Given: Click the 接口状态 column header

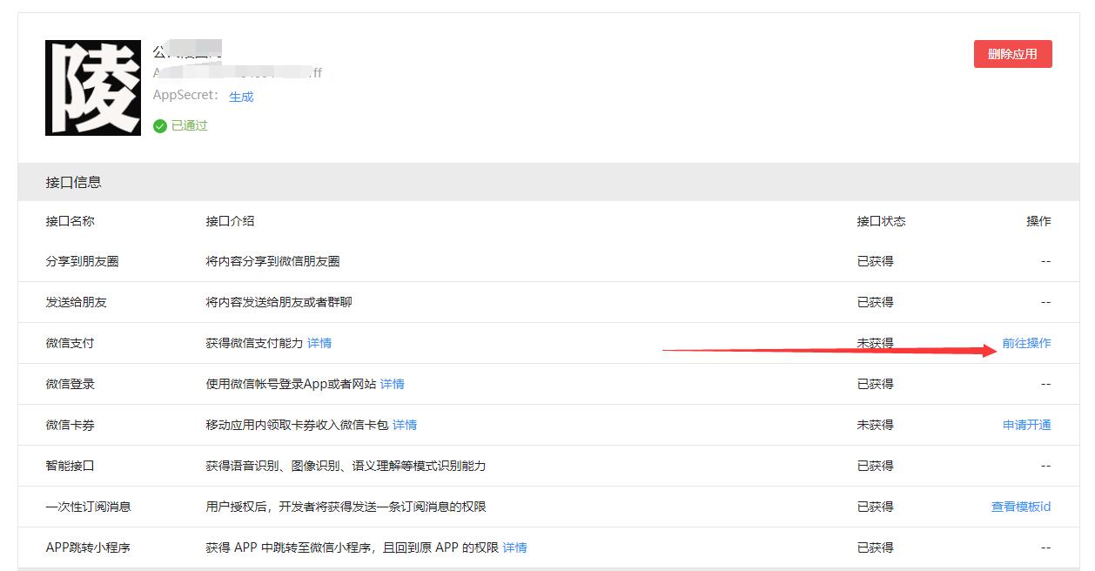Looking at the screenshot, I should [x=882, y=221].
